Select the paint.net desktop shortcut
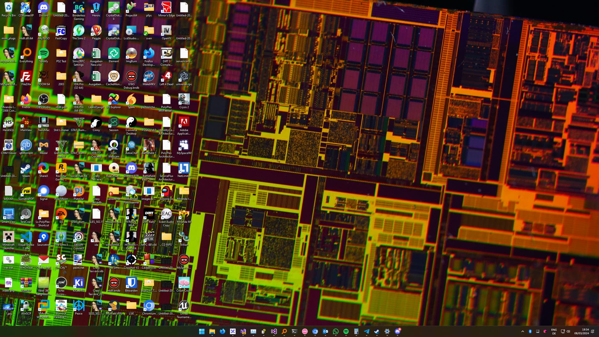This screenshot has width=599, height=337. pos(79,262)
